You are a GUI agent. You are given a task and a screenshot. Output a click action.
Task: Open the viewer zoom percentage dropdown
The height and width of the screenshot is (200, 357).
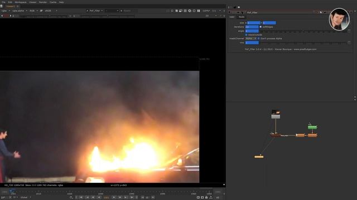pyautogui.click(x=206, y=11)
